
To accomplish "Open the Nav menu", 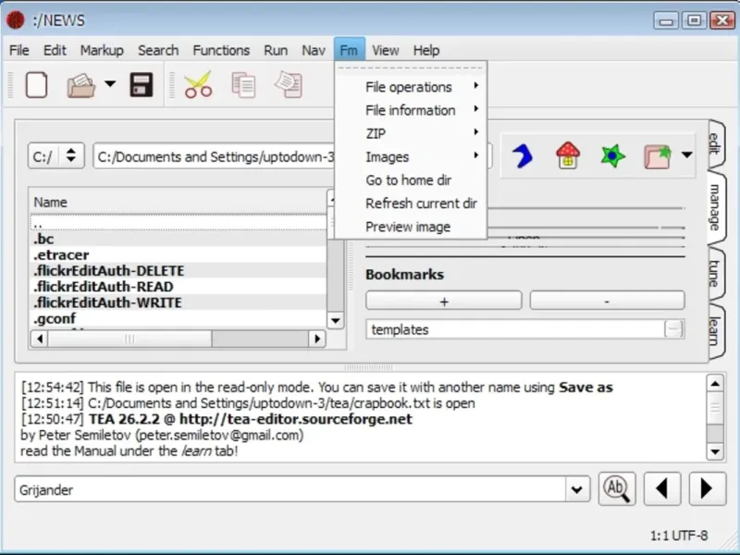I will (x=314, y=50).
